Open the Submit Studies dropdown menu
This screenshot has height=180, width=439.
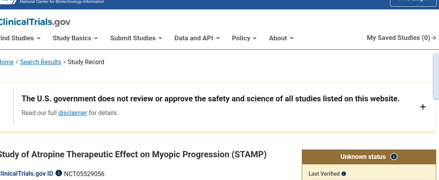point(136,38)
